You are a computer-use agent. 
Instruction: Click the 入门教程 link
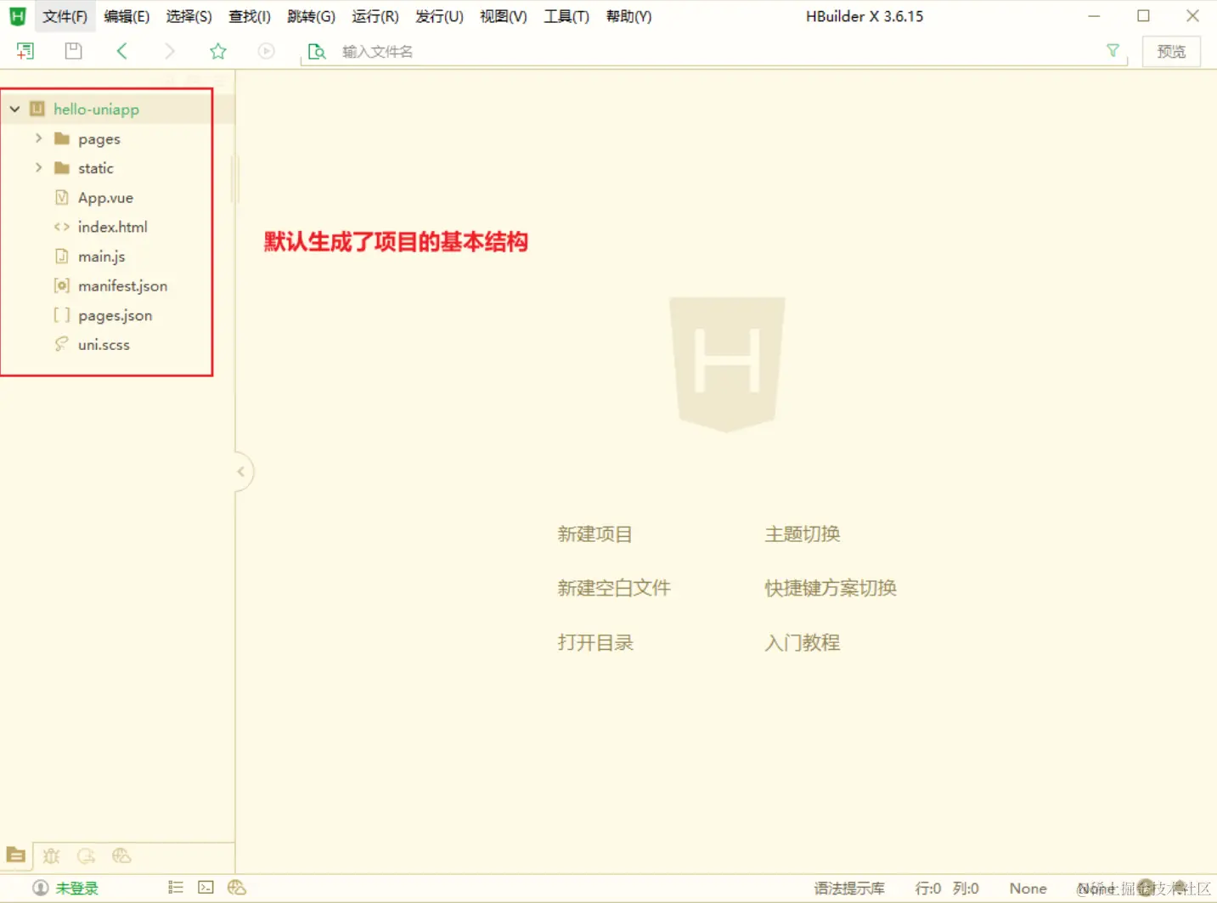tap(803, 642)
